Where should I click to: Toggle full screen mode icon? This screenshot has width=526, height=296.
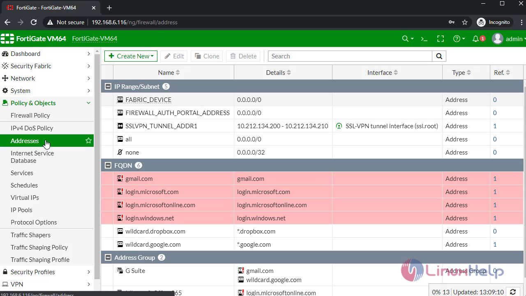pos(441,39)
